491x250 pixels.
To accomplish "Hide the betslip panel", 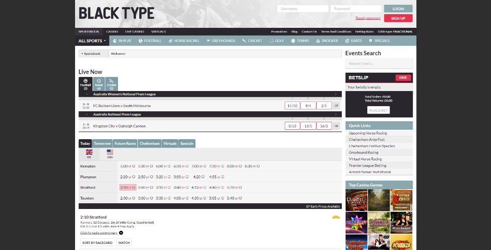I will pyautogui.click(x=403, y=78).
